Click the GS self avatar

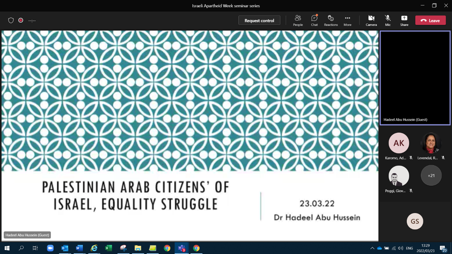415,221
